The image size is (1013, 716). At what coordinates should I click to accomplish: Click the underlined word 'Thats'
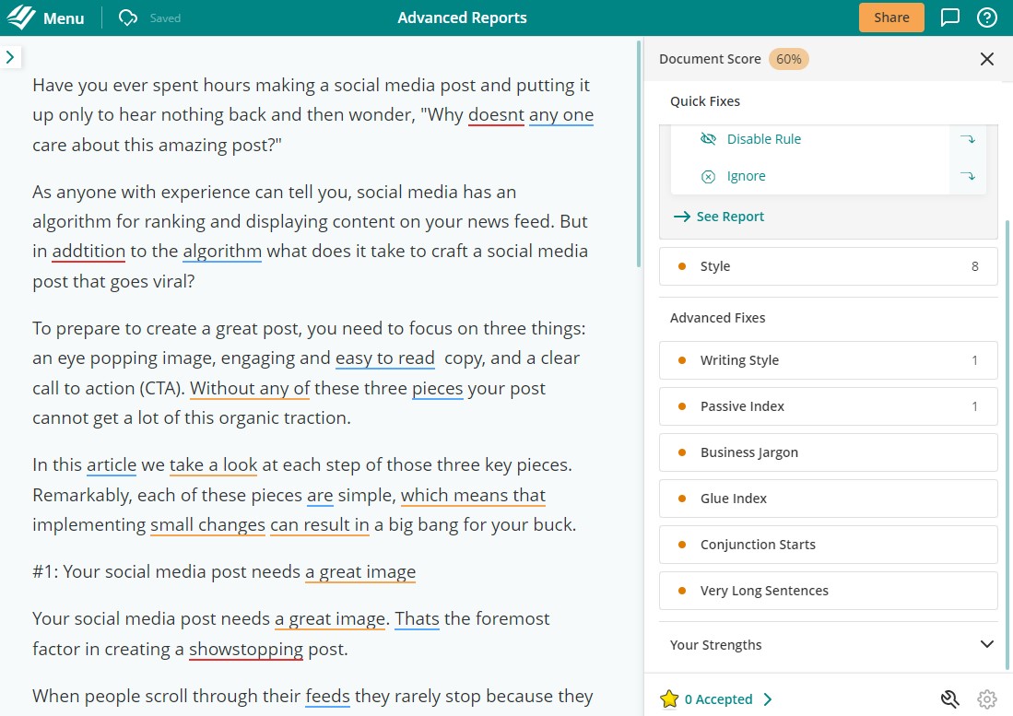coord(417,619)
